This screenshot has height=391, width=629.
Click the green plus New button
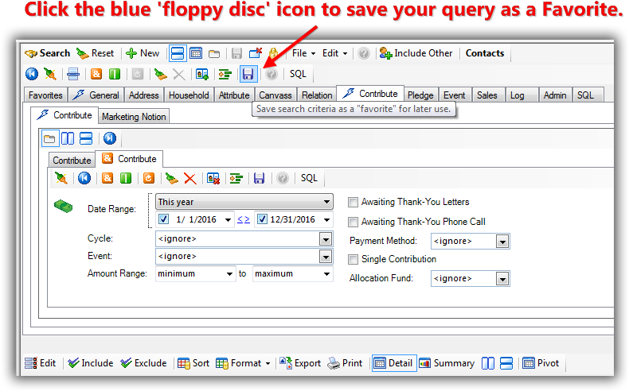tap(143, 53)
